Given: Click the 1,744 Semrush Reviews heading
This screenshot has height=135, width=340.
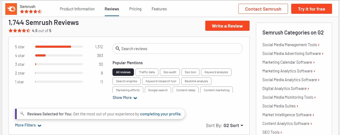Looking at the screenshot, I should [x=43, y=23].
